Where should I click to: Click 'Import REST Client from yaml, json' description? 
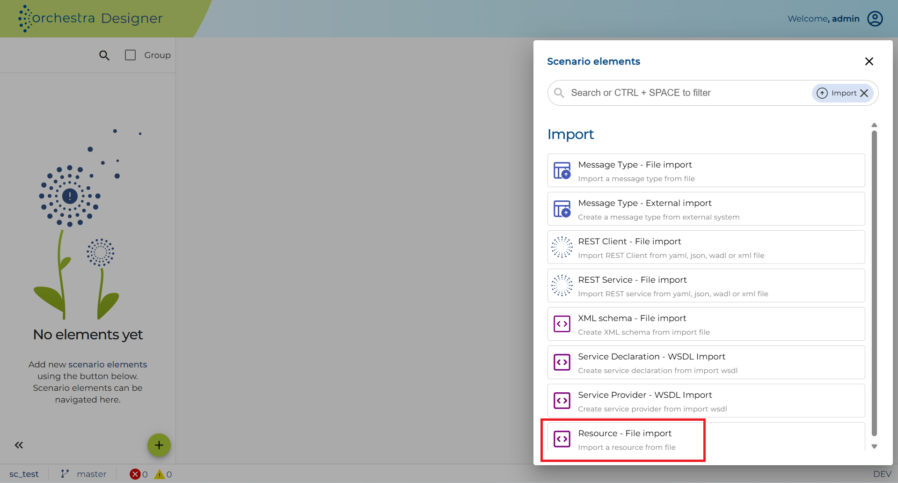pos(671,256)
